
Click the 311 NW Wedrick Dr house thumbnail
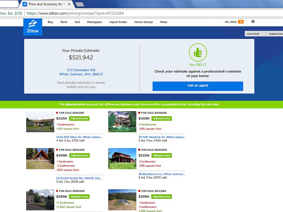coord(122,122)
